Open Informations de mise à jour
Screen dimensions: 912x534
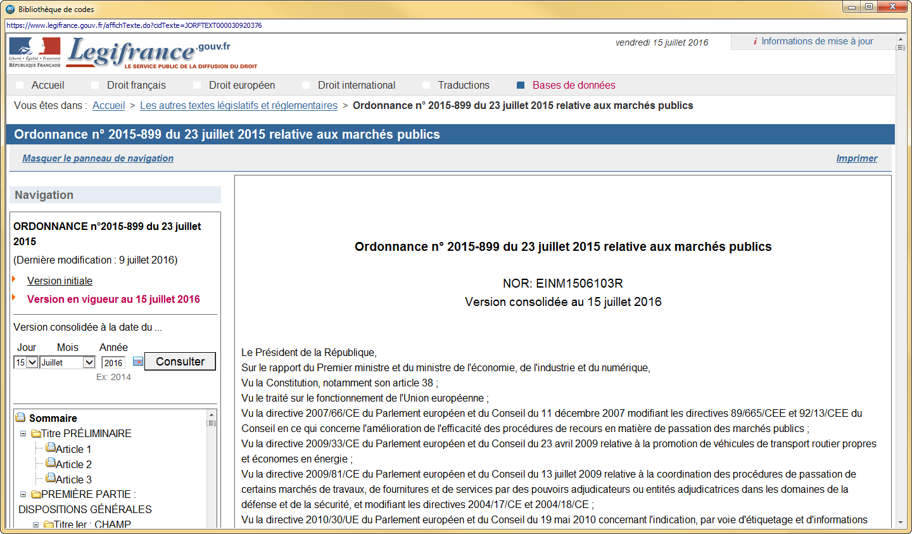[x=817, y=41]
